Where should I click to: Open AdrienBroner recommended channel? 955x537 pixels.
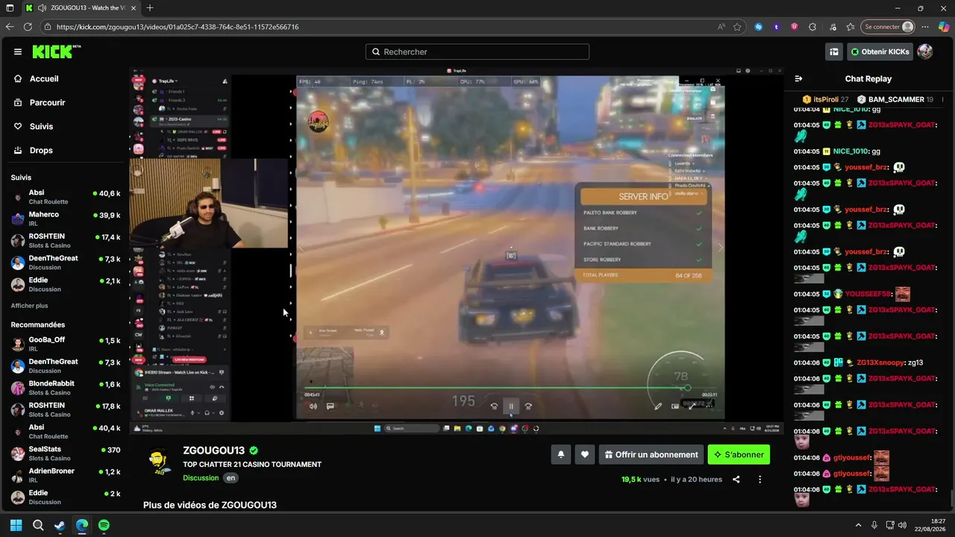(65, 475)
